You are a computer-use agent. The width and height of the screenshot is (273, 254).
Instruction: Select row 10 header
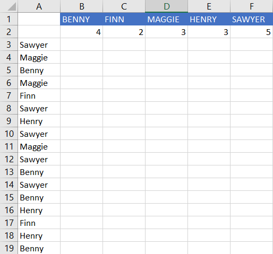(9, 134)
